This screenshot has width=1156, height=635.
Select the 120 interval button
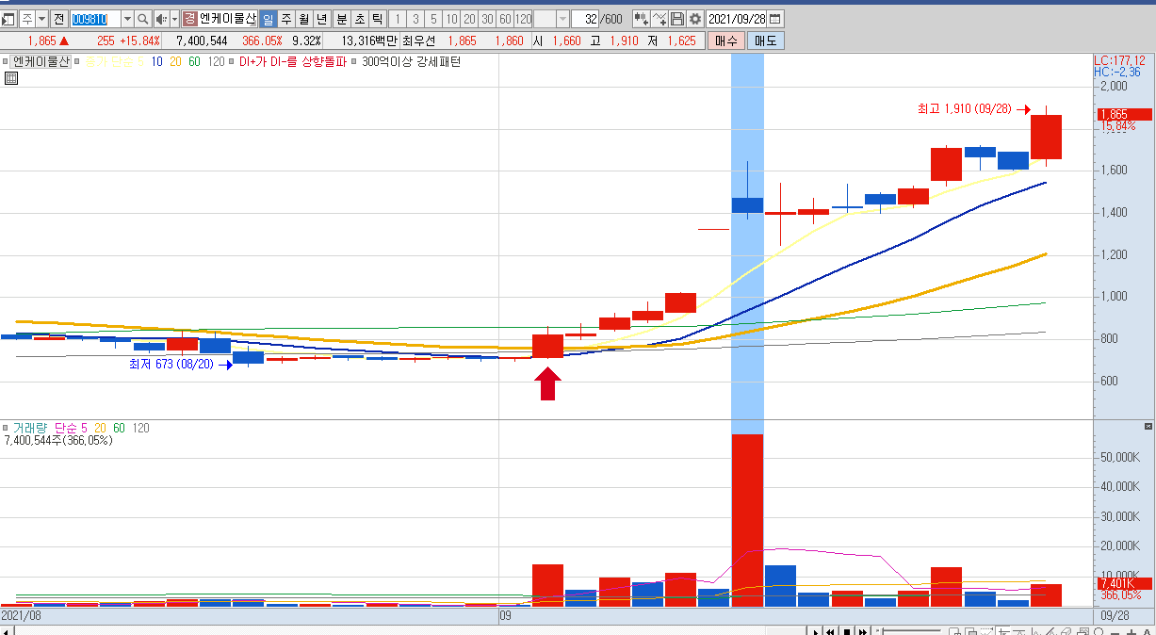point(524,19)
